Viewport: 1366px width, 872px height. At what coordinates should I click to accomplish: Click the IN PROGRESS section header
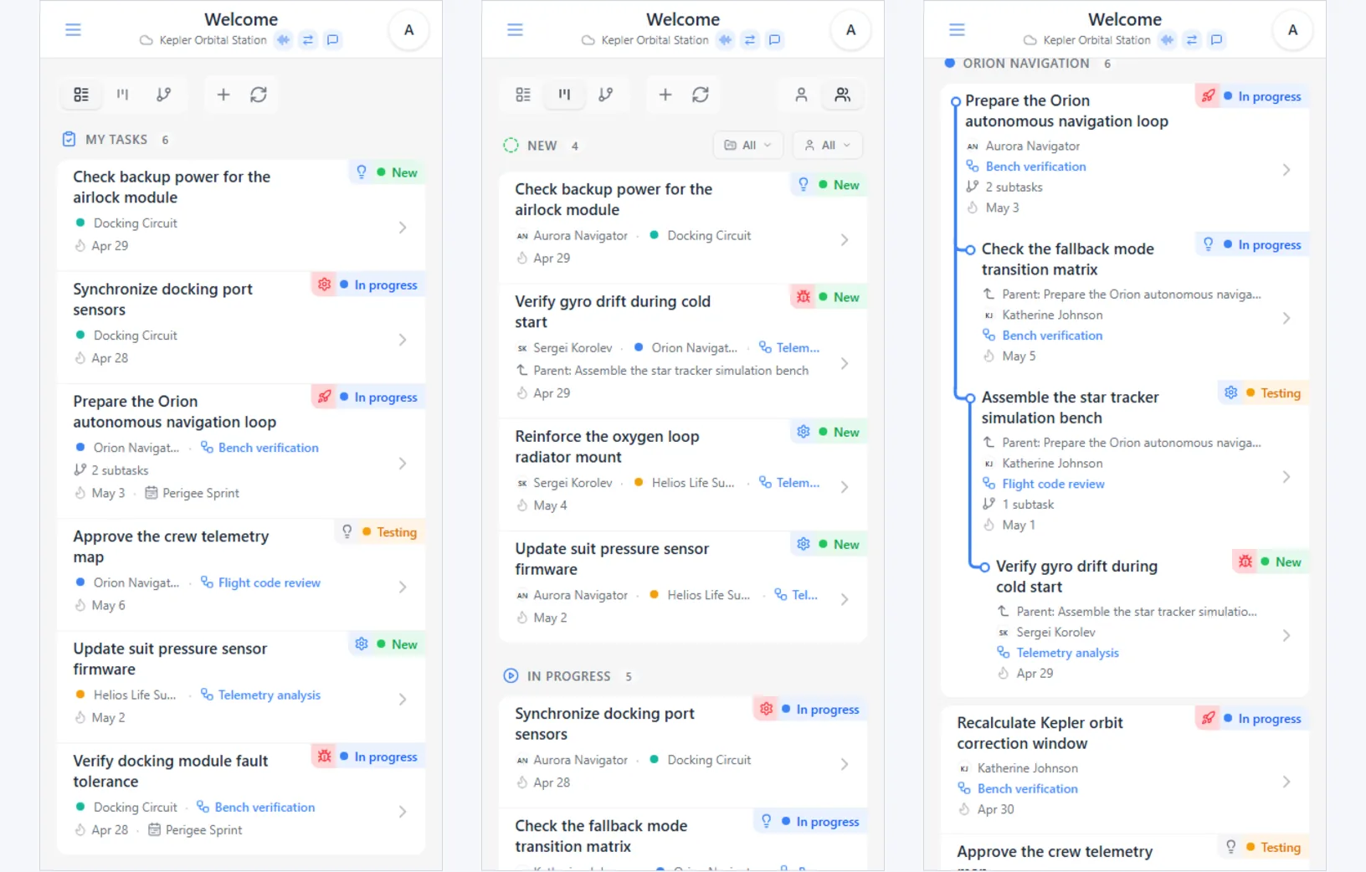coord(568,676)
